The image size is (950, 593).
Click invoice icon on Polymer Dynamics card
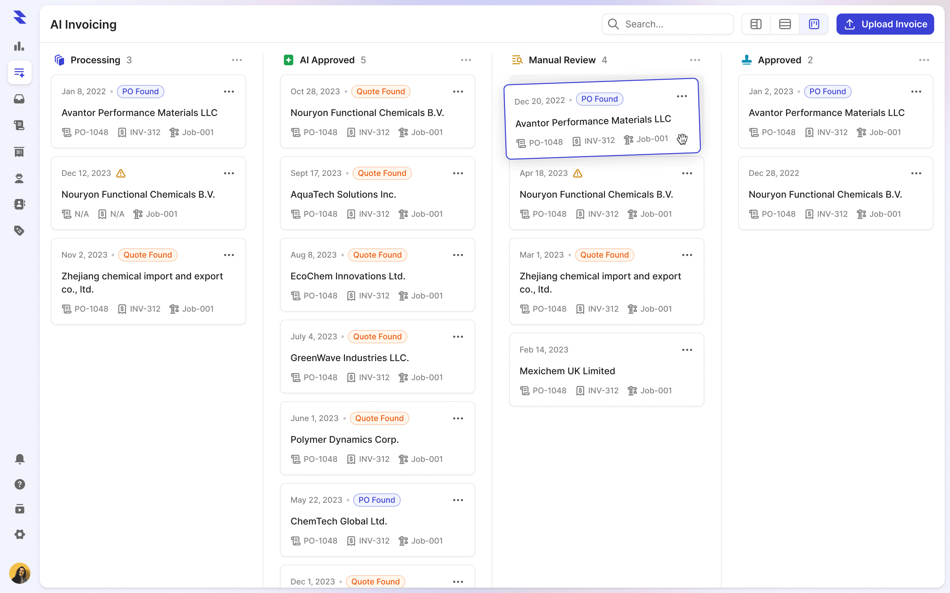click(351, 459)
